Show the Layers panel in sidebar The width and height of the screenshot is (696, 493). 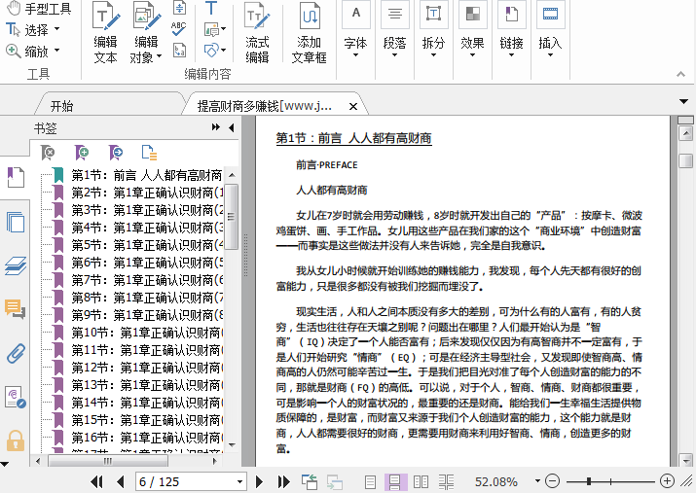pos(15,265)
